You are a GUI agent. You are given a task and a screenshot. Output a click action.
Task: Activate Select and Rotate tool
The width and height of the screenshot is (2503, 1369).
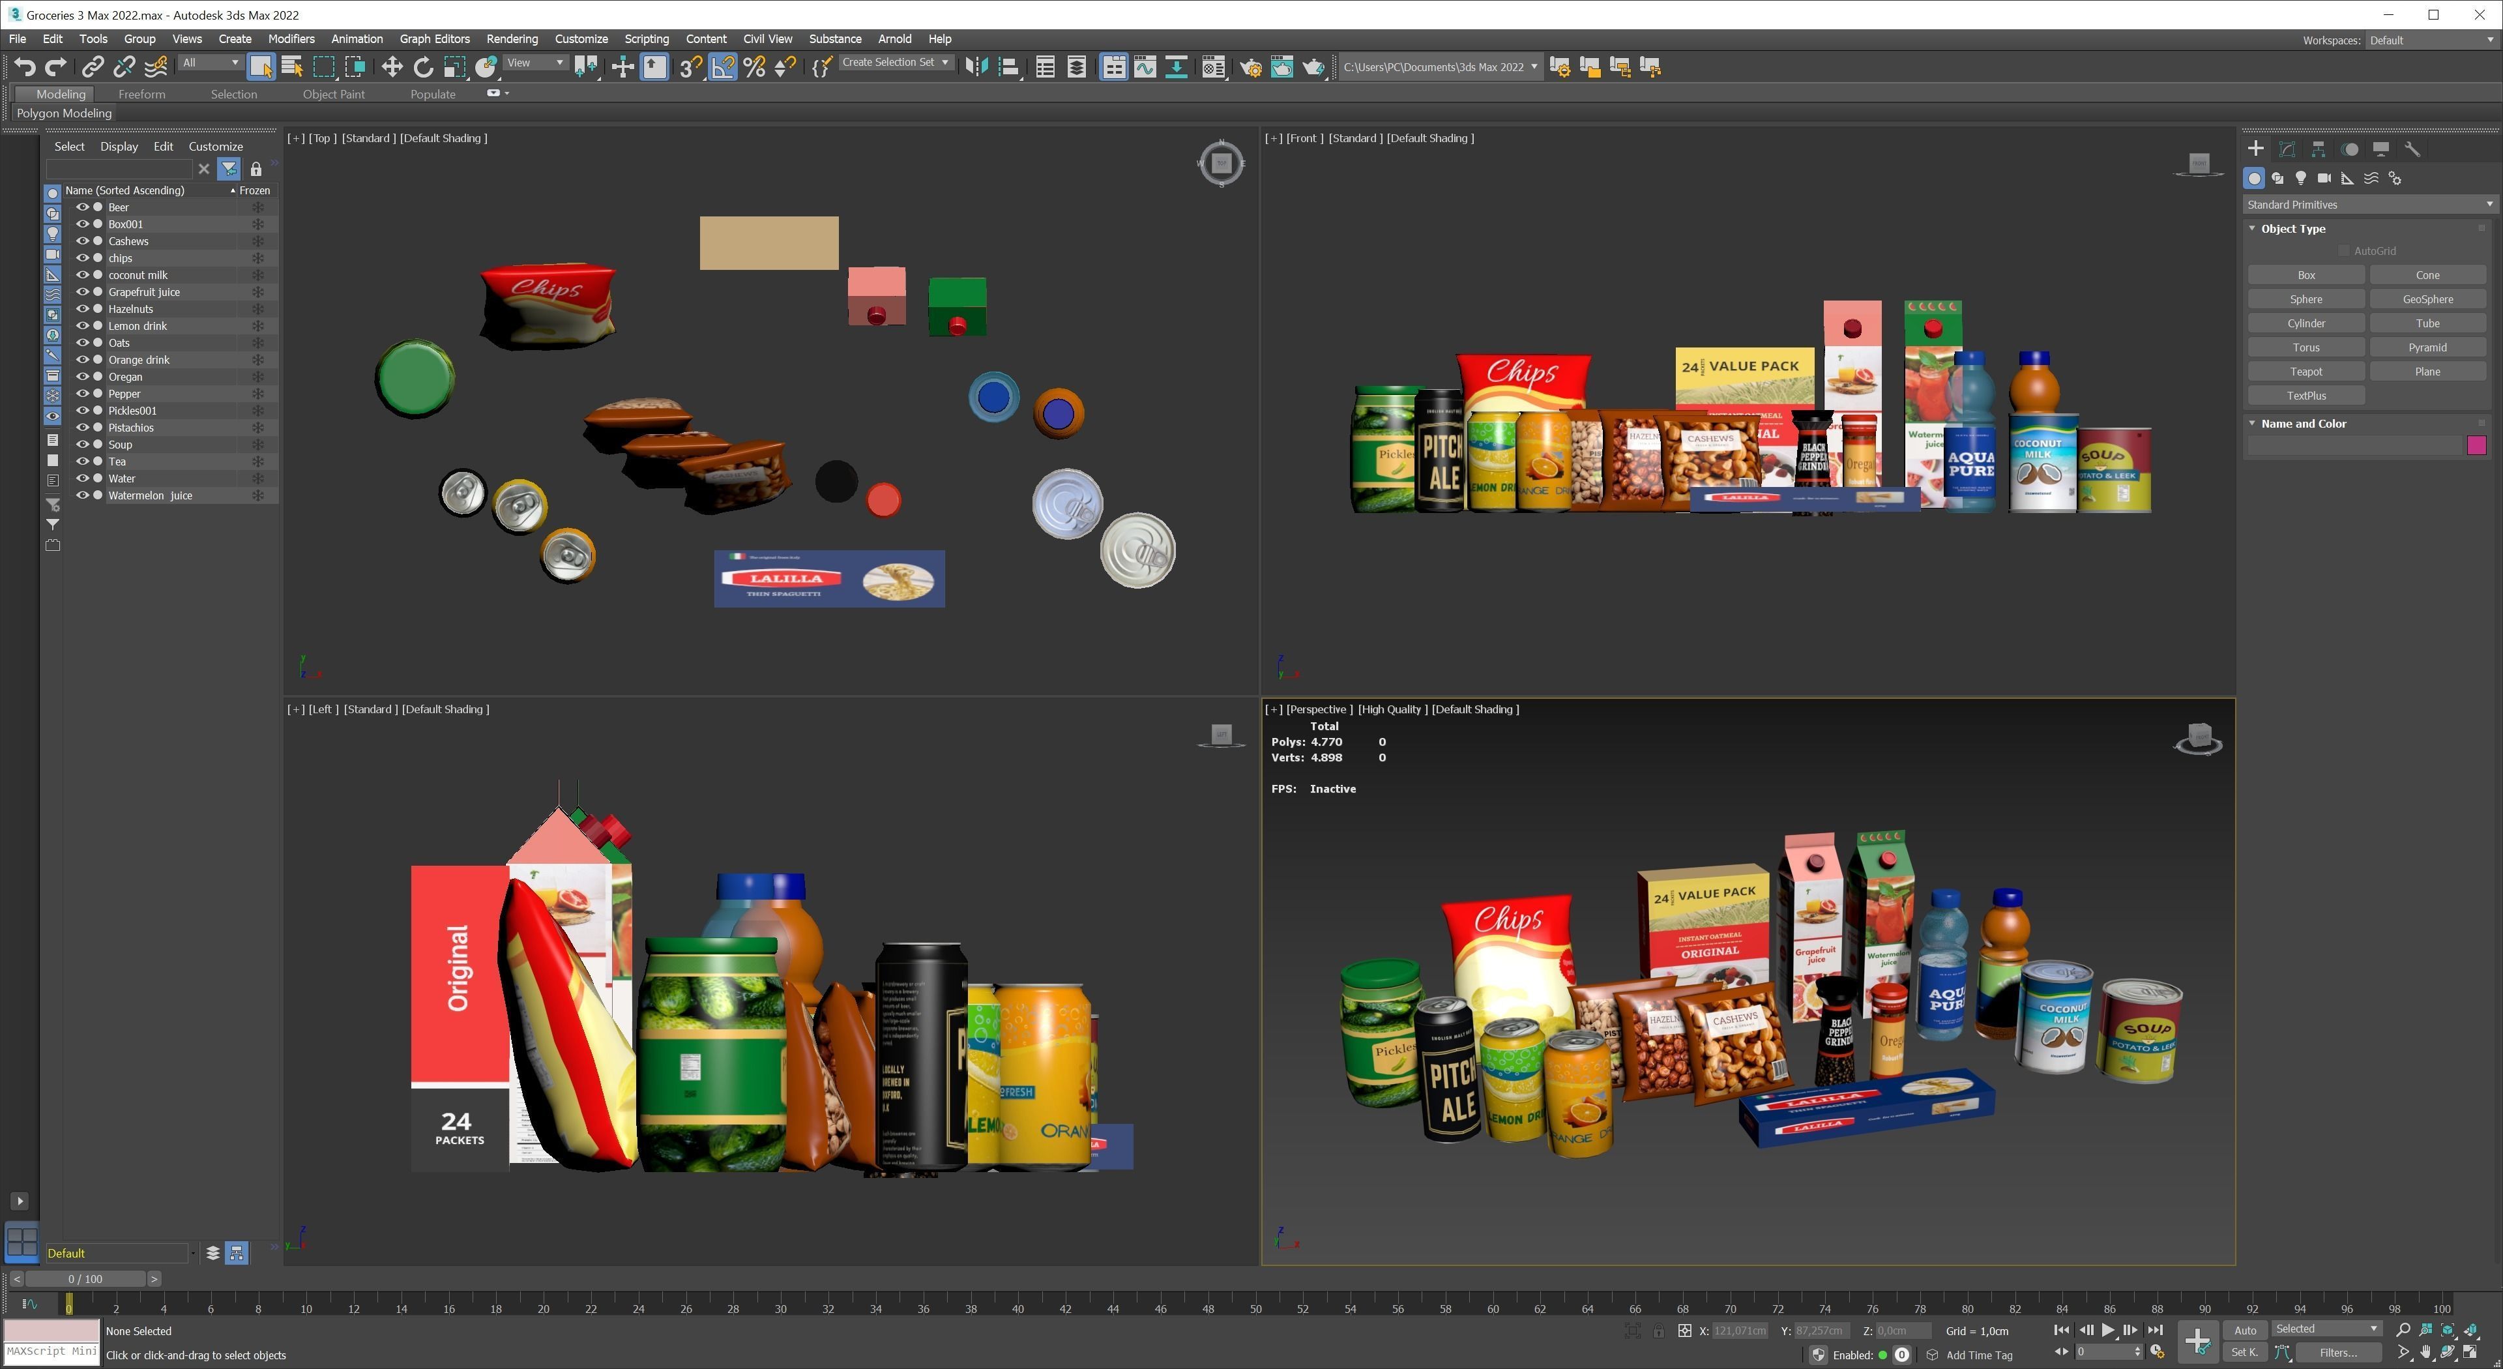click(422, 67)
